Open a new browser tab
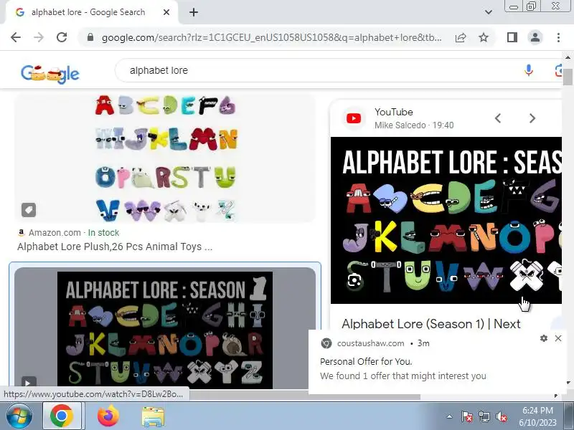 point(194,12)
